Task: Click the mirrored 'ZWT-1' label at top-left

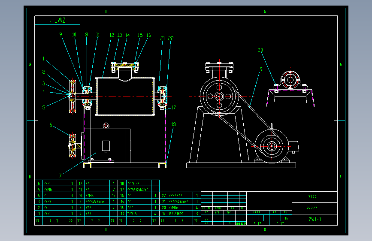Action: click(57, 20)
